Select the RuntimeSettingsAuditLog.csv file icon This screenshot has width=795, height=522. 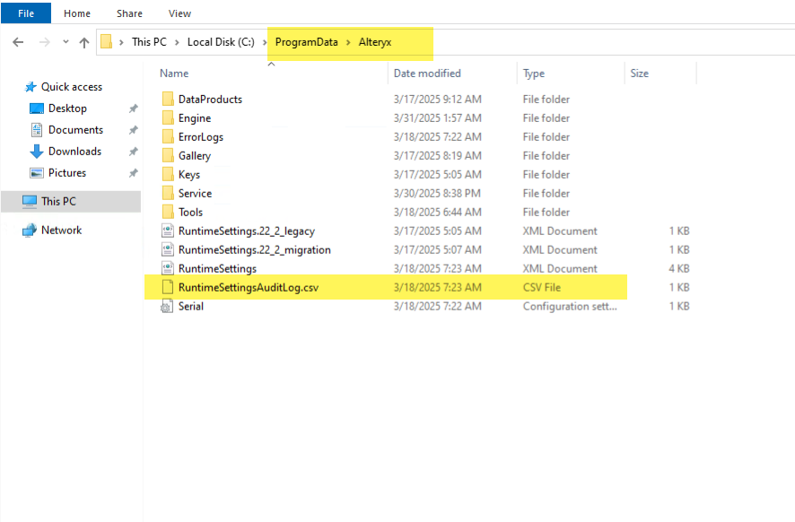click(167, 287)
